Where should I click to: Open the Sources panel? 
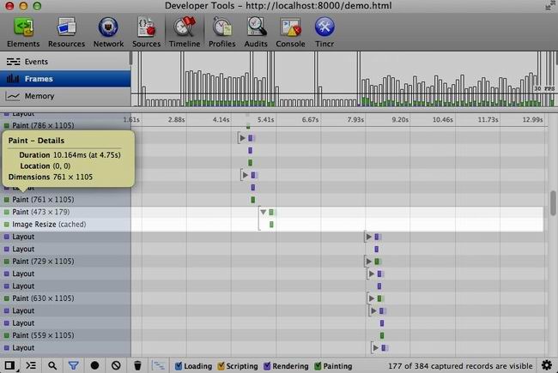tap(146, 33)
